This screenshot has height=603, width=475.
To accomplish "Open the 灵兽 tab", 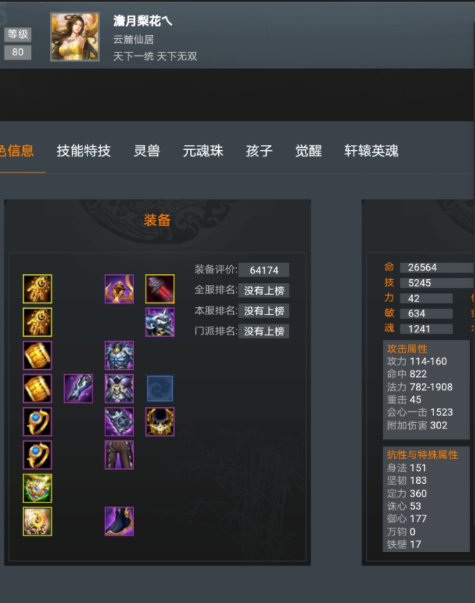I will (x=147, y=151).
